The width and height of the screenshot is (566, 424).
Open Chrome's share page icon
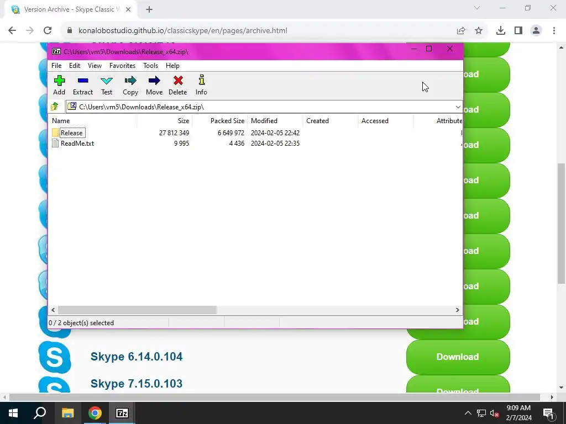(461, 31)
